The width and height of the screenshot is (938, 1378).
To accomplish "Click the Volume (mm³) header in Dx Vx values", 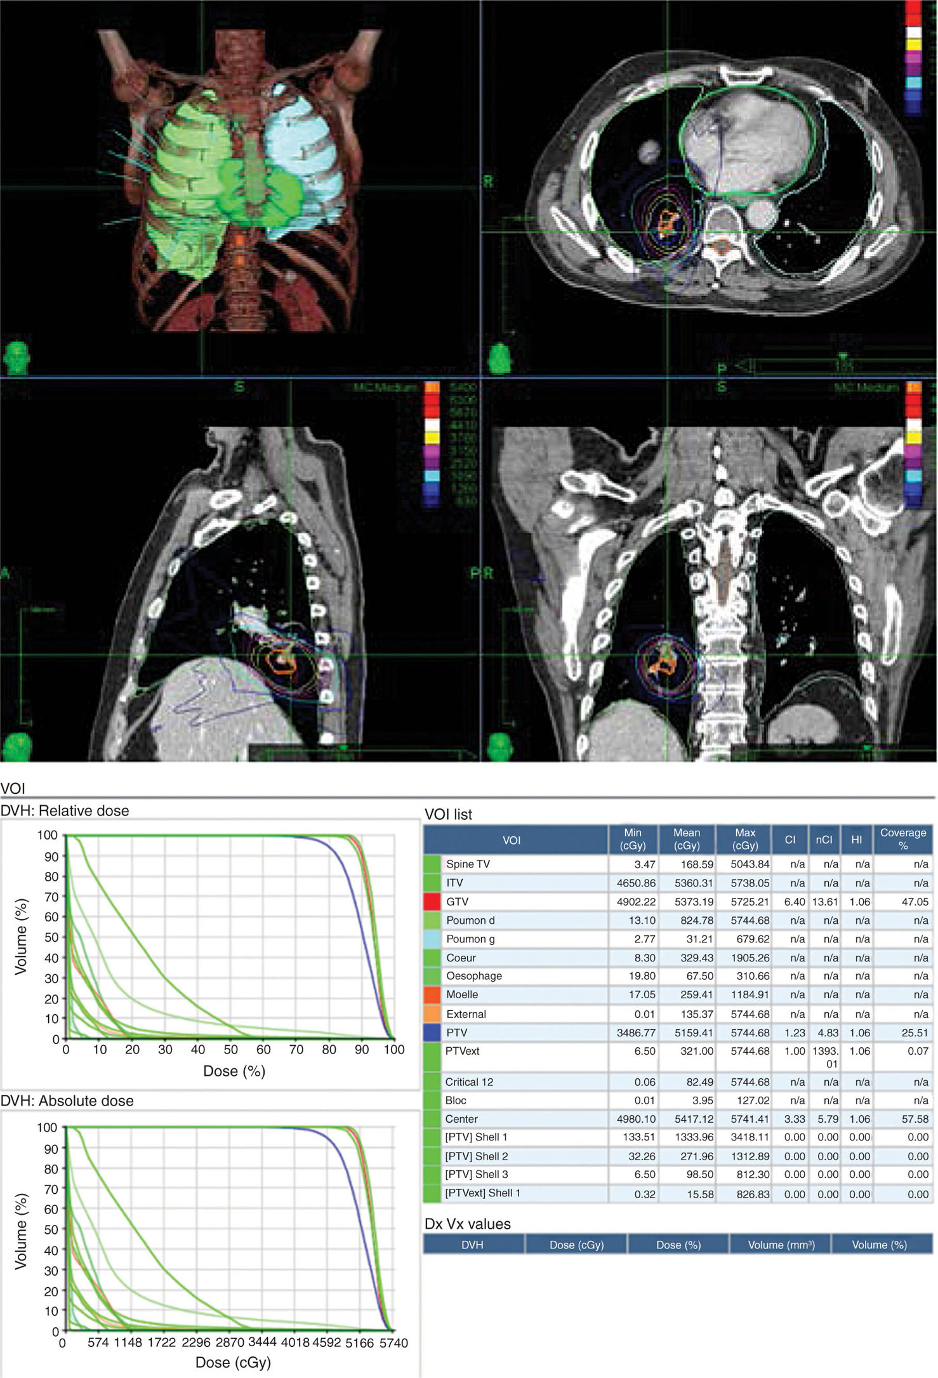I will point(781,1245).
